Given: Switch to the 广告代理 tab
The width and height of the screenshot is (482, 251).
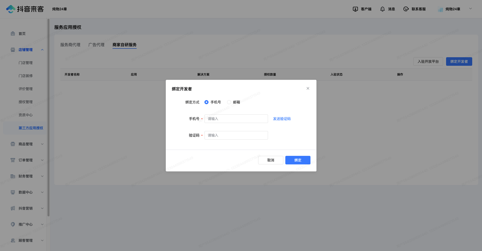Looking at the screenshot, I should [96, 45].
